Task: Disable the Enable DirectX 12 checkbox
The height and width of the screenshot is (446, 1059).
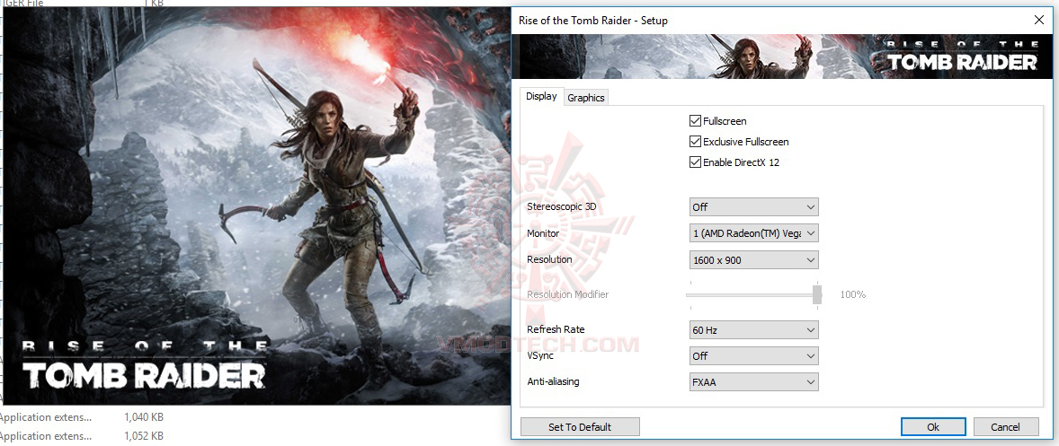Action: (695, 162)
